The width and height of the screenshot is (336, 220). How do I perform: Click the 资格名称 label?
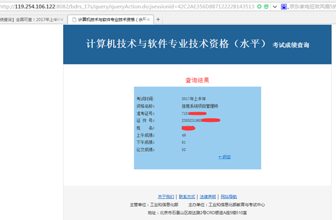[x=146, y=106]
